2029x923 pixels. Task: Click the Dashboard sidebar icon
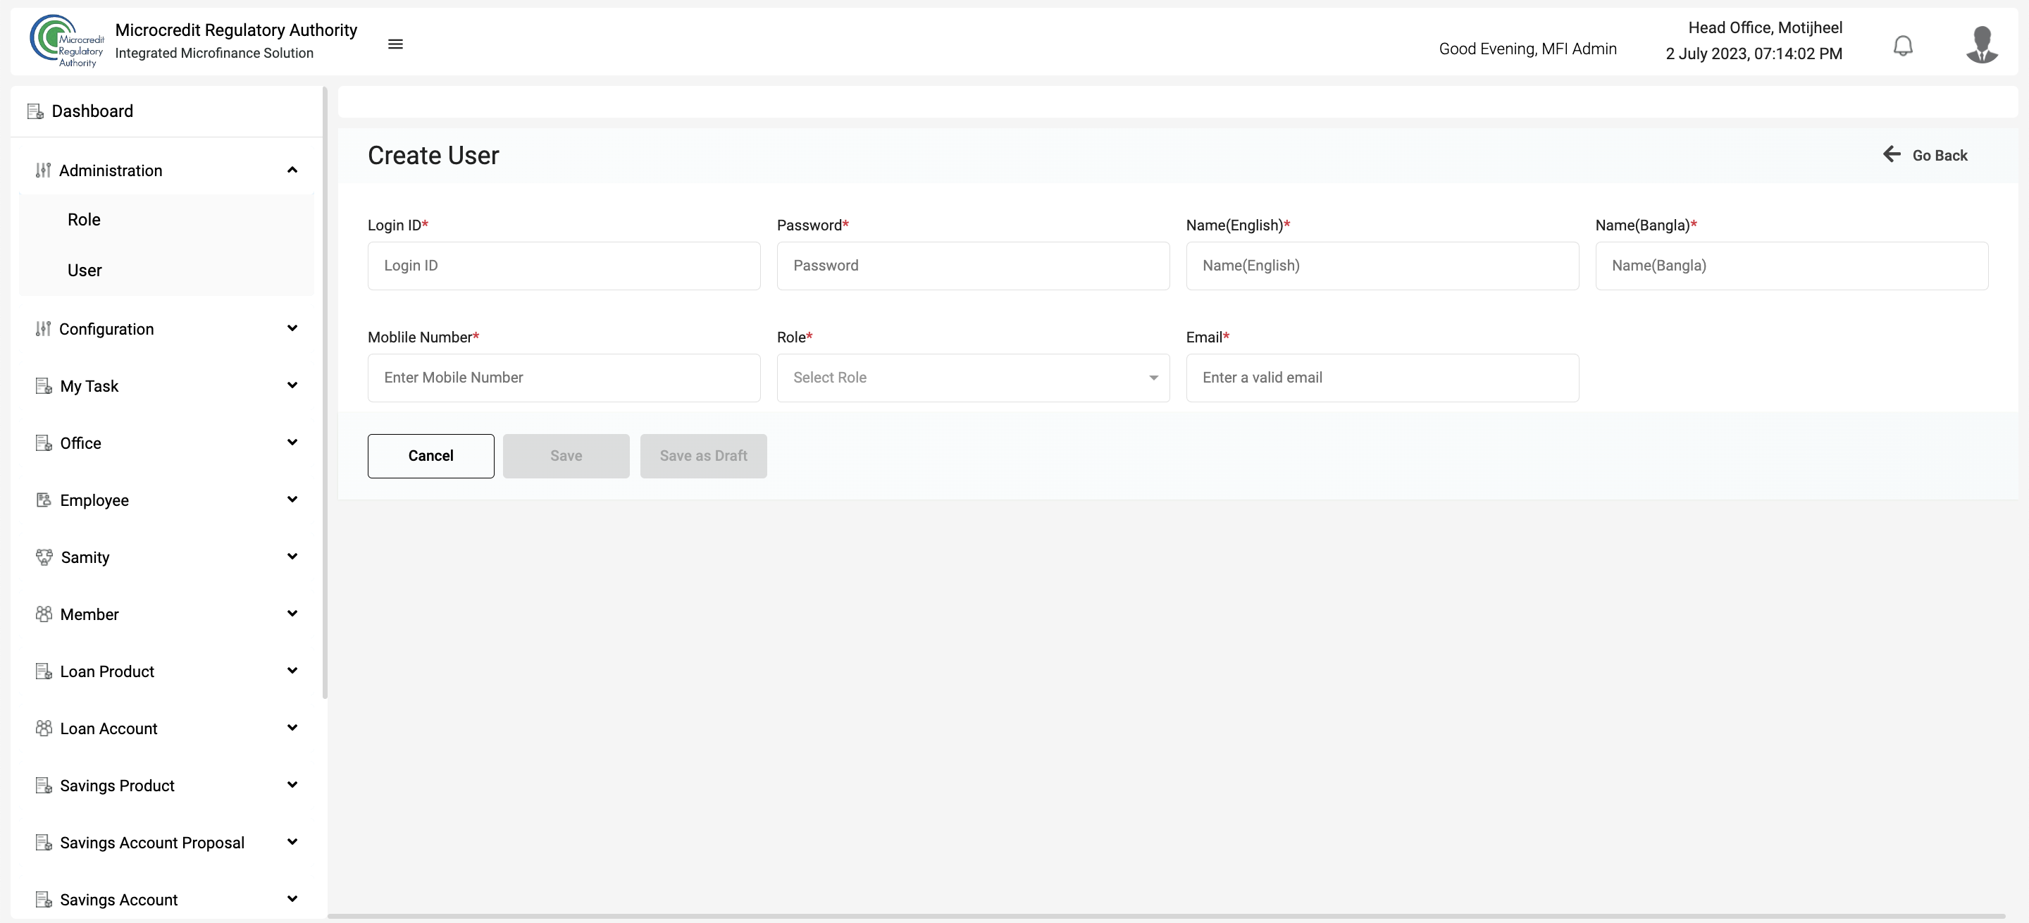tap(35, 111)
